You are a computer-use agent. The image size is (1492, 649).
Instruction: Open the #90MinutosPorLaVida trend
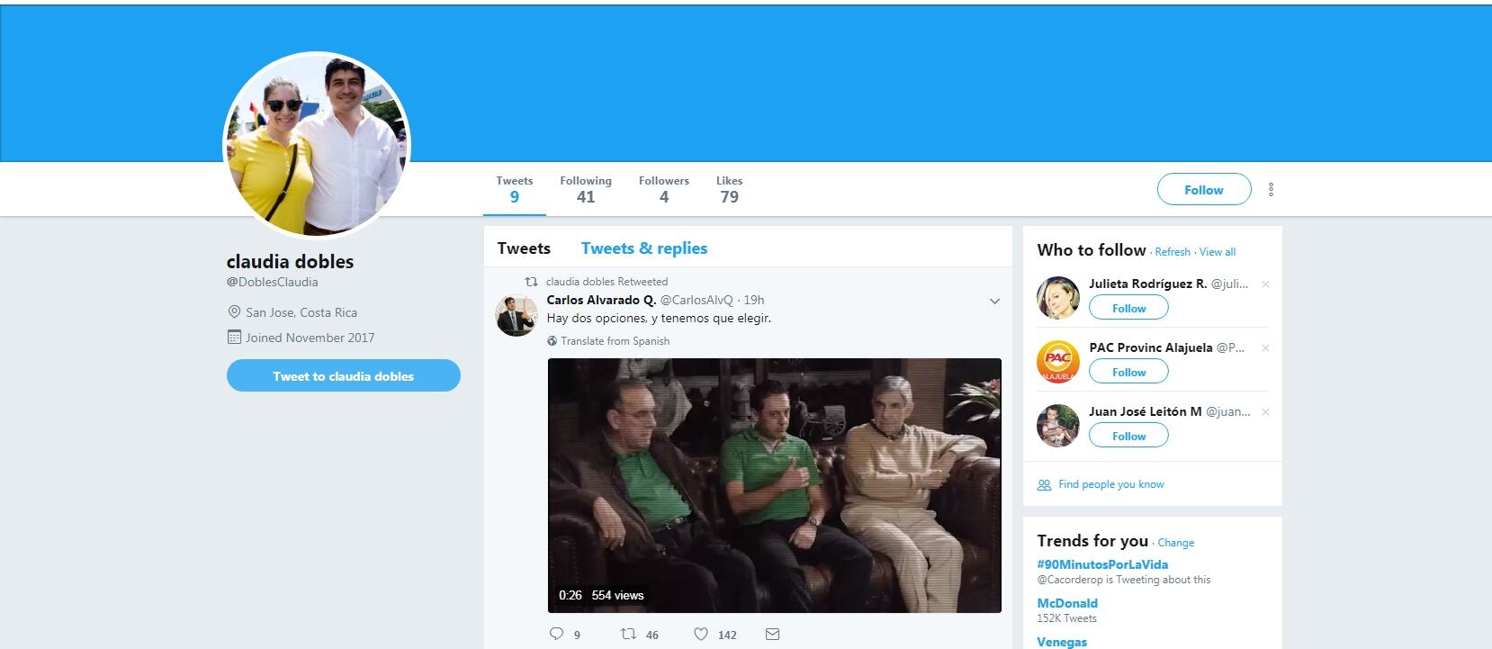click(x=1102, y=564)
